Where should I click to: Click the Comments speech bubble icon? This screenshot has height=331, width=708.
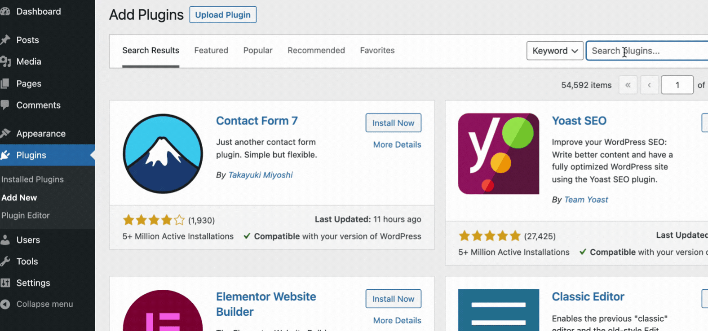click(5, 105)
